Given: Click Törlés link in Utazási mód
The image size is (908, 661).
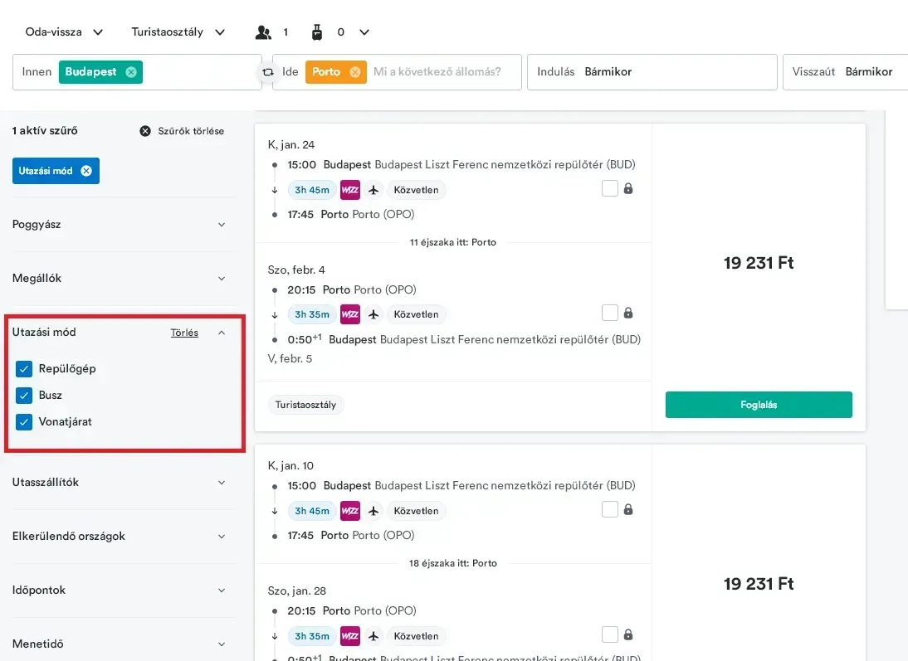Looking at the screenshot, I should (x=184, y=333).
